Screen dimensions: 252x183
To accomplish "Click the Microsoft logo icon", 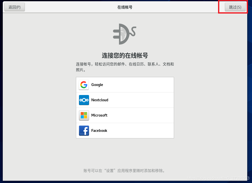I will (x=84, y=115).
